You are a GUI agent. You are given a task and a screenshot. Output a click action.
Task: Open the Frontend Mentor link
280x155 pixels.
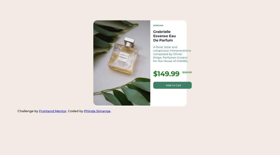click(x=53, y=111)
